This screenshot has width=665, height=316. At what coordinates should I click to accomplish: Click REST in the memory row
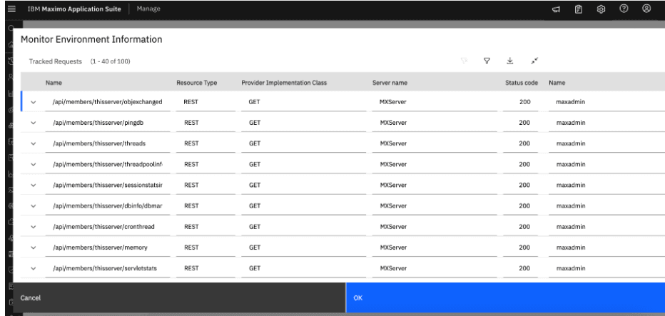point(191,248)
